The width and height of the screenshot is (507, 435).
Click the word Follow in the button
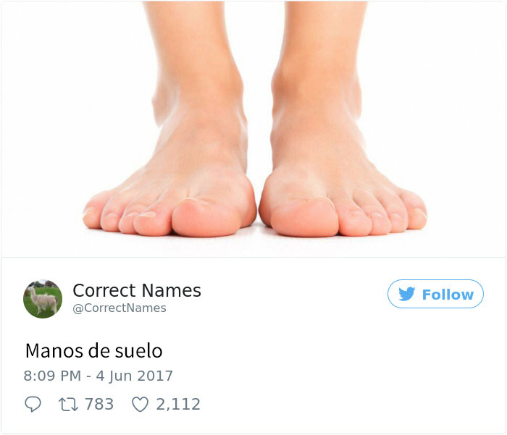point(448,295)
